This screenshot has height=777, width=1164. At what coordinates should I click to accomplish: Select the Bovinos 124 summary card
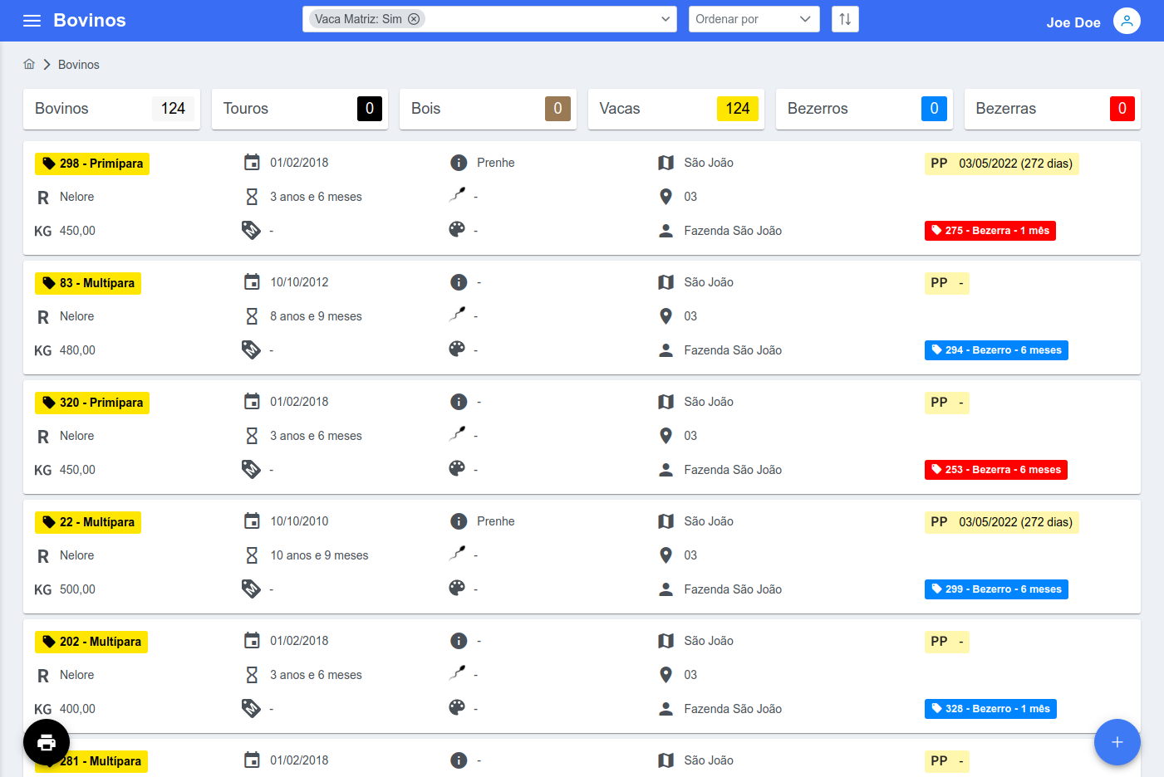[x=111, y=109]
